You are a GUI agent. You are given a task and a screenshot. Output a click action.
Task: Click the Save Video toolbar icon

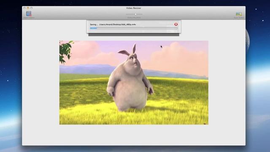(239, 14)
